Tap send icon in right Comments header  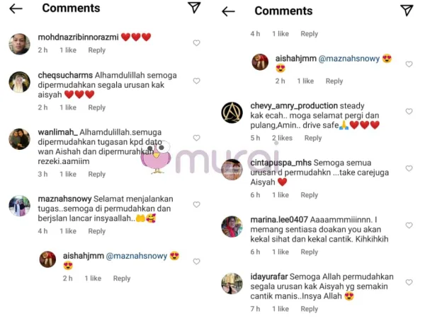[x=407, y=11]
